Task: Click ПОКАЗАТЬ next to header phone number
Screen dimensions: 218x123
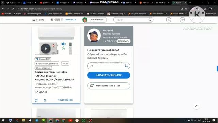Action: tap(71, 20)
